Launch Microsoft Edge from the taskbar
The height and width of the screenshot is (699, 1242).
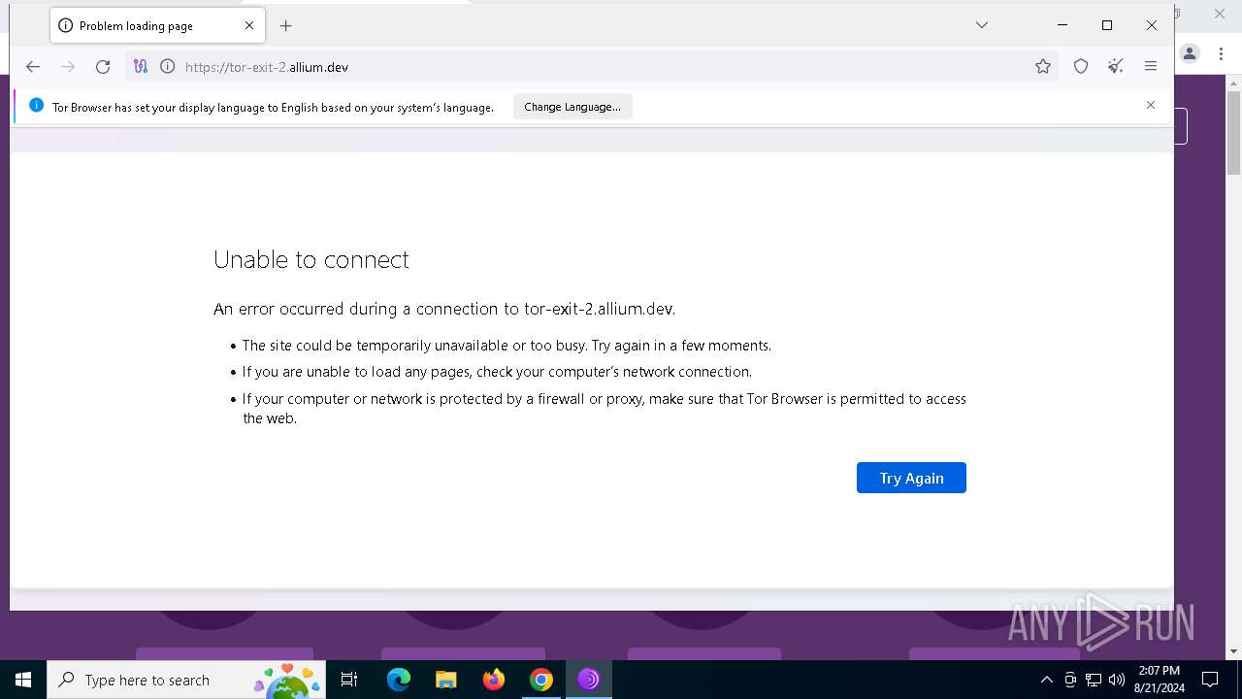(x=399, y=680)
